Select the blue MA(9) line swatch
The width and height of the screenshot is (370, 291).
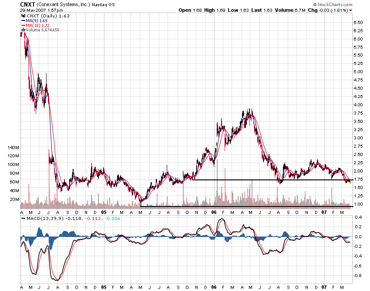pos(23,21)
